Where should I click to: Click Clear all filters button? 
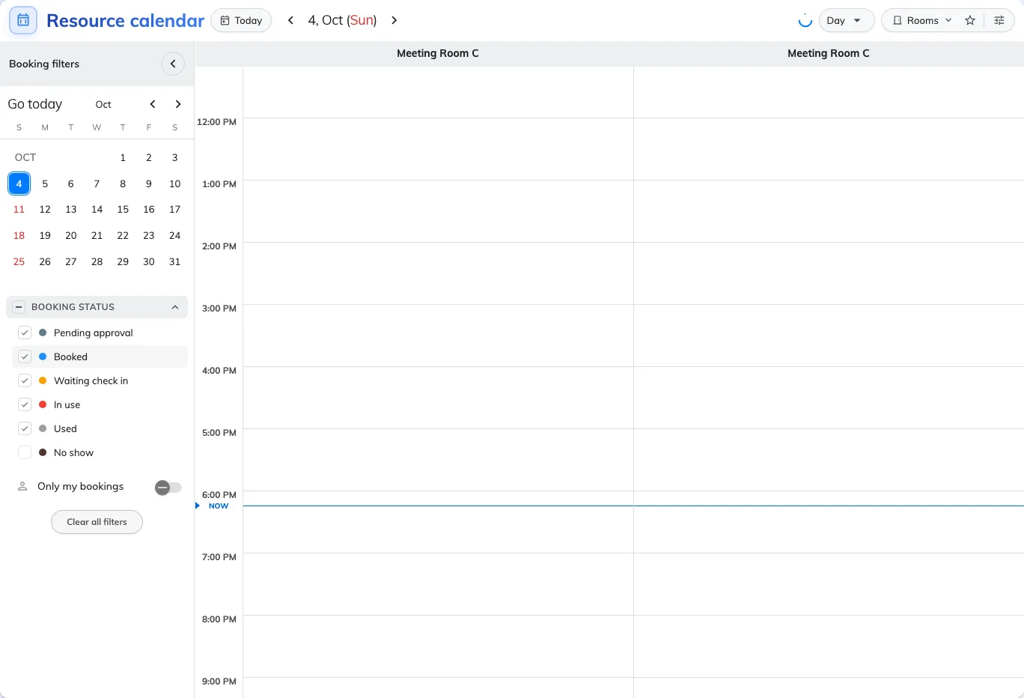click(97, 522)
